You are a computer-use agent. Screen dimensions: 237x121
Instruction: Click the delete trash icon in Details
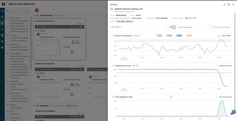[228, 5]
